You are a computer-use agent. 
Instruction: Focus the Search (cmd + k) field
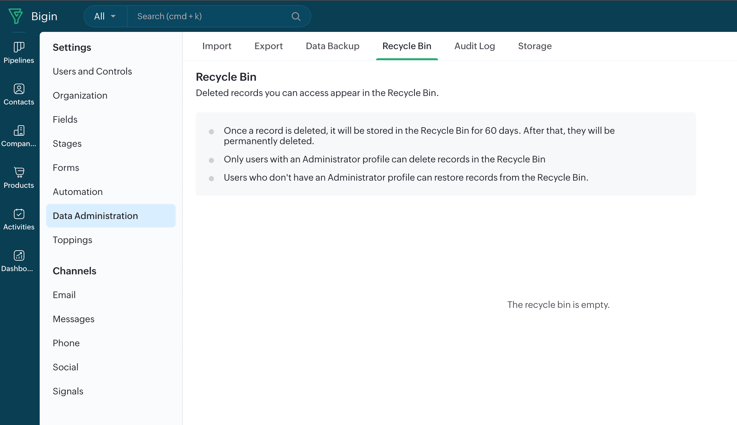point(208,16)
